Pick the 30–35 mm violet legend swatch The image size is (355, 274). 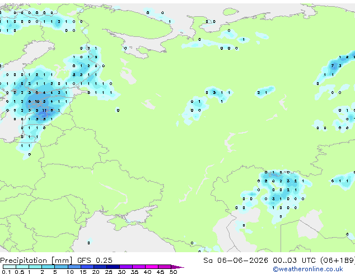point(126,267)
